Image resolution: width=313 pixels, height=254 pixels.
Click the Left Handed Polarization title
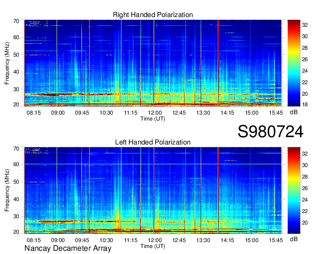[153, 142]
